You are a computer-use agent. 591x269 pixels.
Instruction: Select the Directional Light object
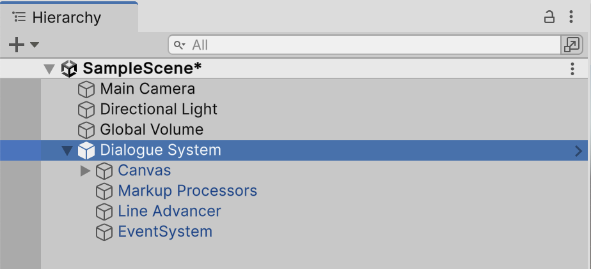pyautogui.click(x=159, y=110)
